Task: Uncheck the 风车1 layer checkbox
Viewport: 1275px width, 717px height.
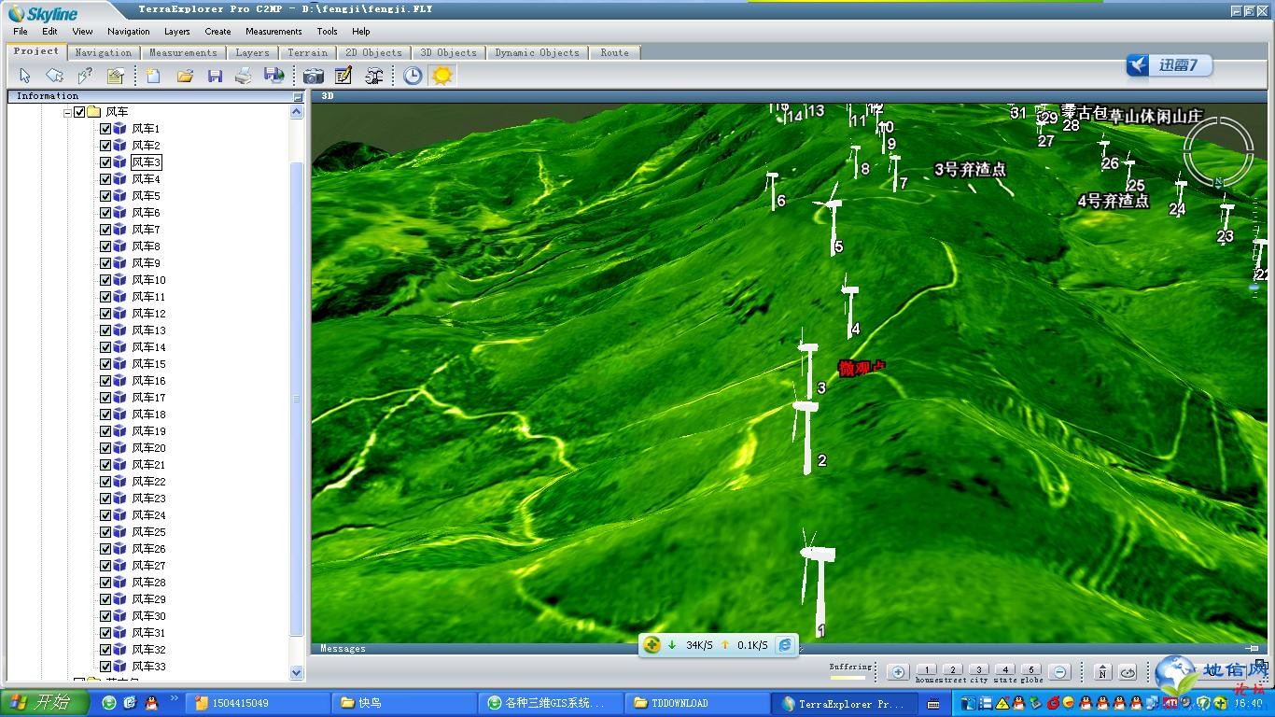Action: 105,129
